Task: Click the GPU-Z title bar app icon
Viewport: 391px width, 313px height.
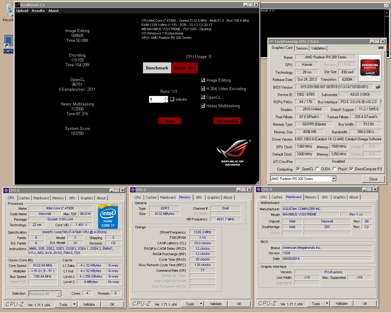Action: tap(271, 42)
